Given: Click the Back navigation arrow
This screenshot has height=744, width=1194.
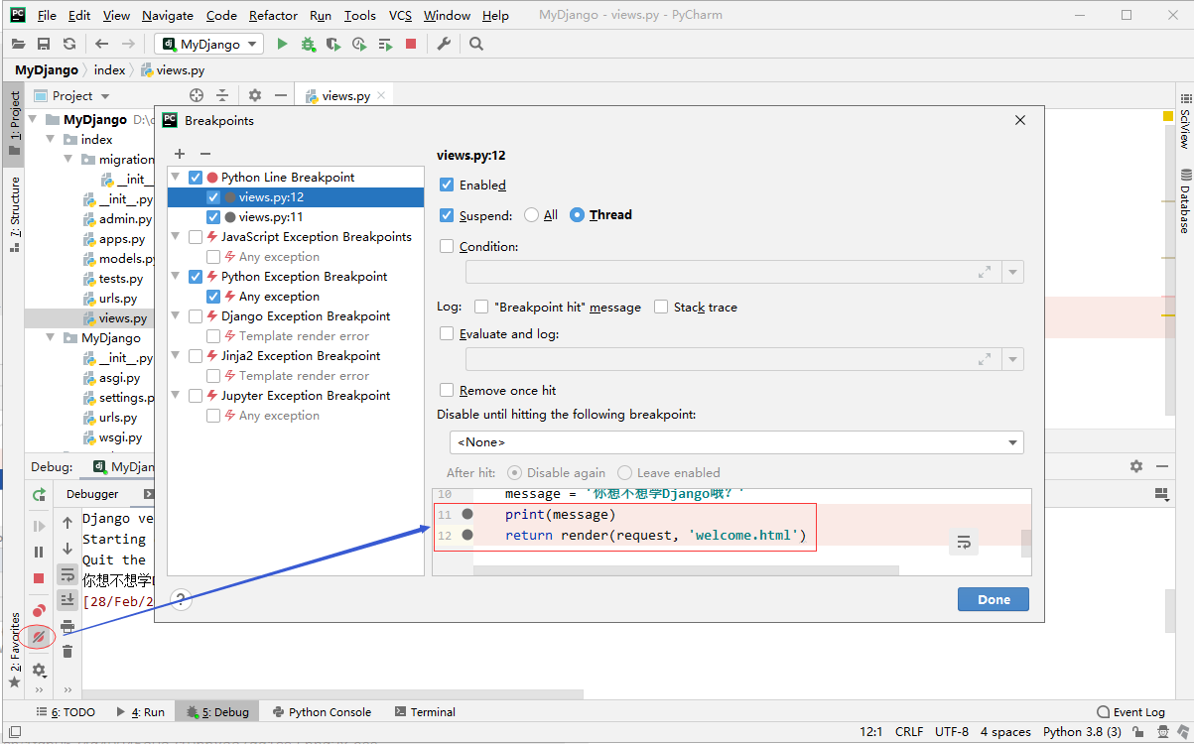Looking at the screenshot, I should click(101, 44).
